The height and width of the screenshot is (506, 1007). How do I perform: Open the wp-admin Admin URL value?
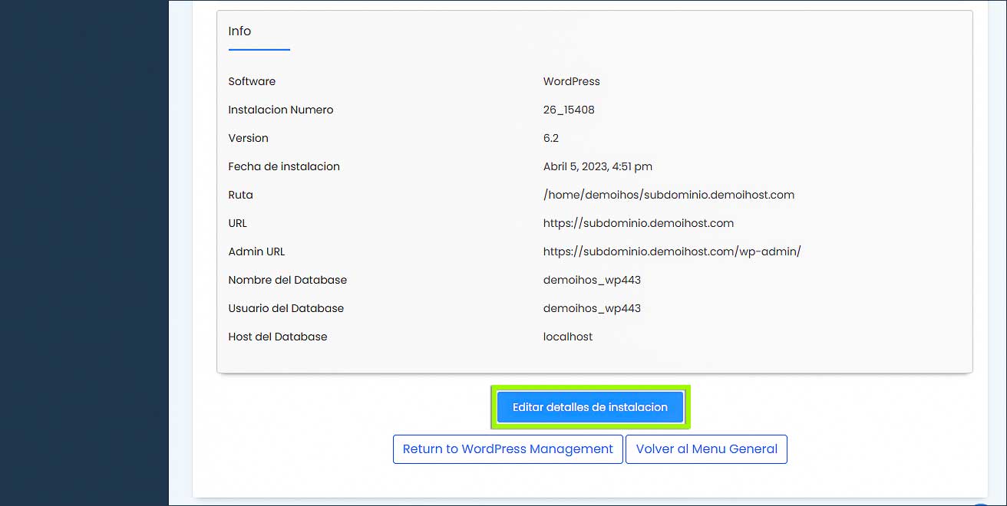[672, 251]
